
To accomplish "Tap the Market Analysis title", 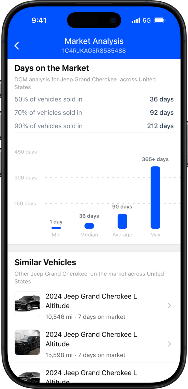I will [x=94, y=41].
